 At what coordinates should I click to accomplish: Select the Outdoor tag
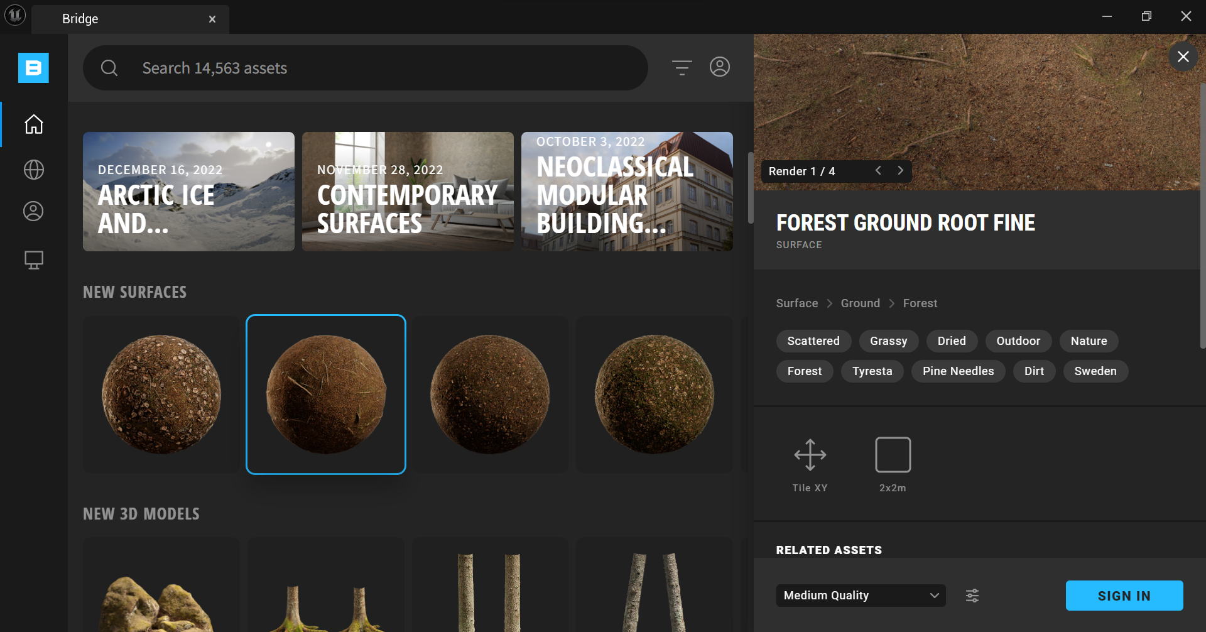pyautogui.click(x=1018, y=341)
